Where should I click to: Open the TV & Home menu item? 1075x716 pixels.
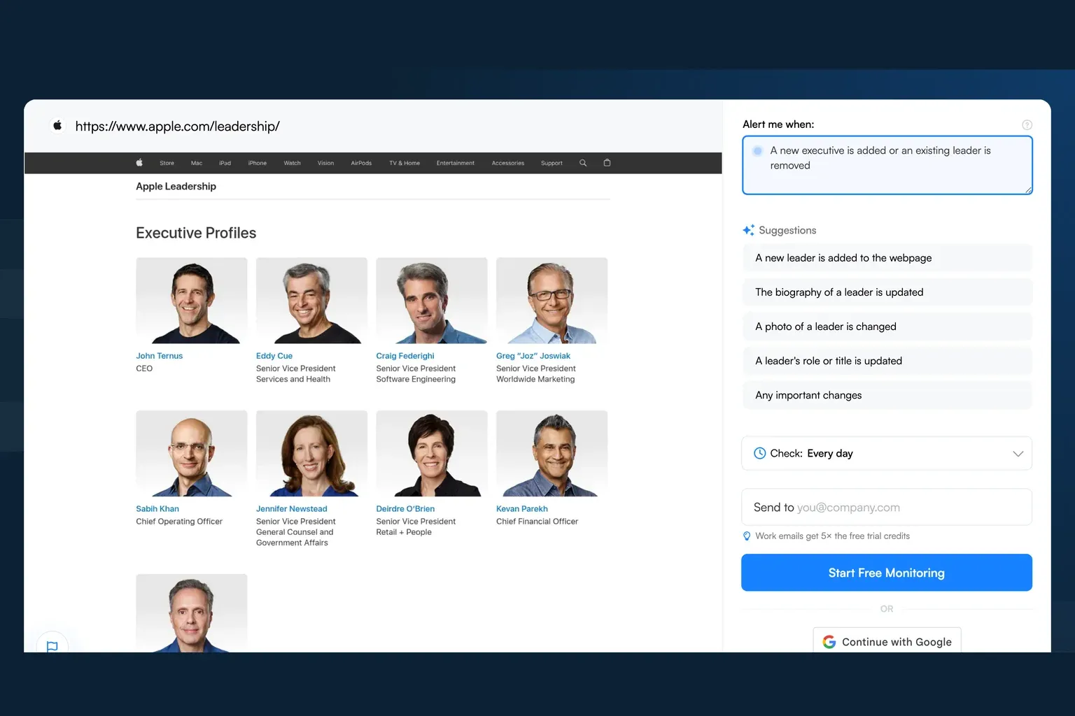tap(405, 163)
